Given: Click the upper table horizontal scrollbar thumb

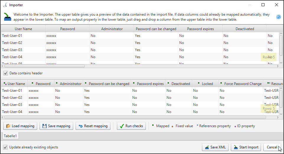Looking at the screenshot, I should pyautogui.click(x=45, y=66).
